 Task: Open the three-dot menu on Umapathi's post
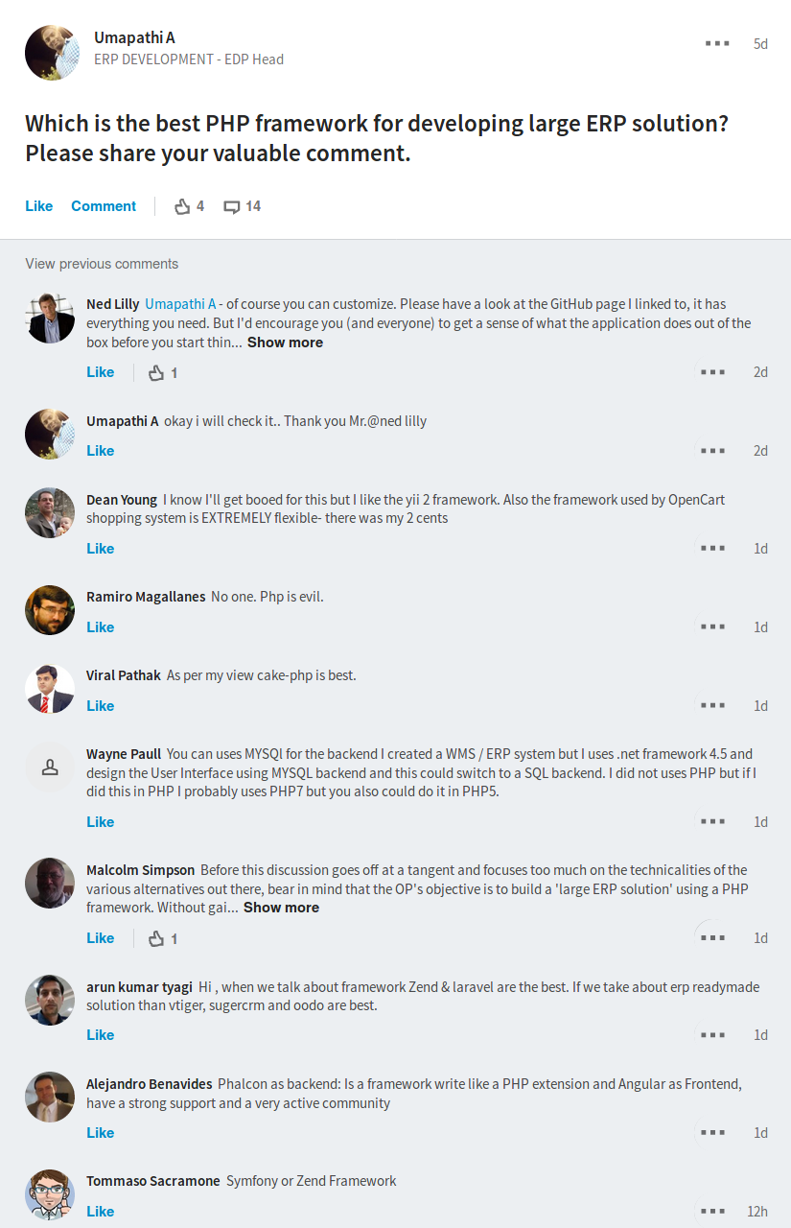(x=717, y=43)
